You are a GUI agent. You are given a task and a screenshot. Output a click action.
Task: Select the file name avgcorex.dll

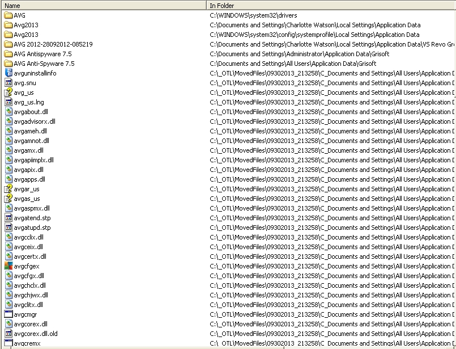click(x=31, y=323)
